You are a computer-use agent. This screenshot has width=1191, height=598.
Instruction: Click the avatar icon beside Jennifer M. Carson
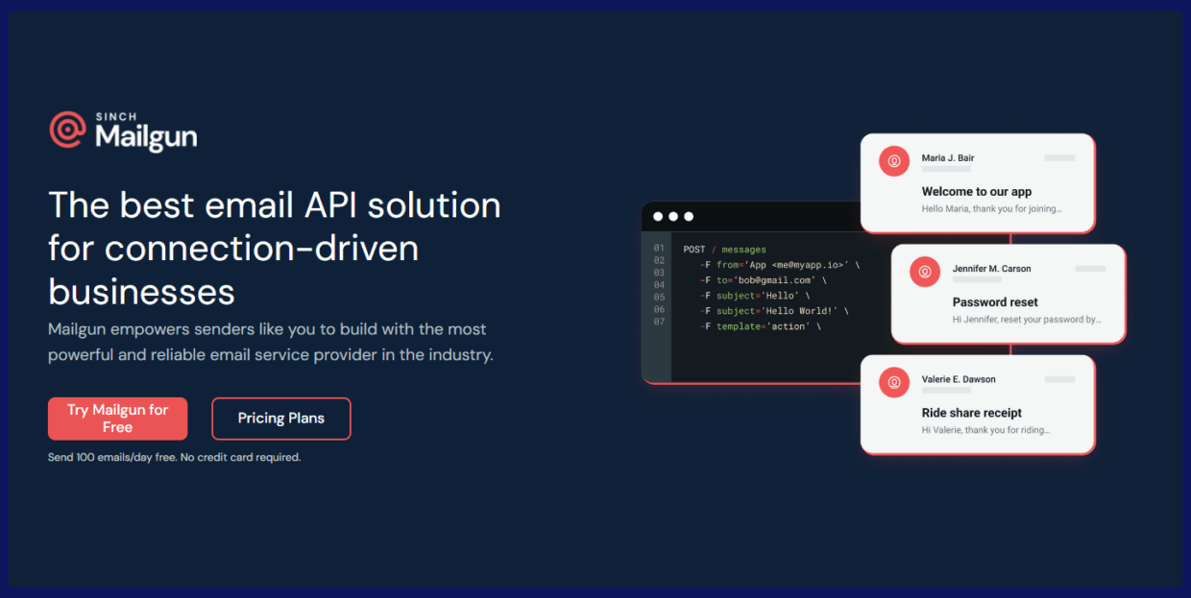tap(925, 272)
